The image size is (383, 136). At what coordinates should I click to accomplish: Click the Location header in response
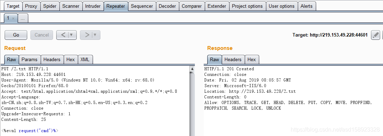point(250,91)
